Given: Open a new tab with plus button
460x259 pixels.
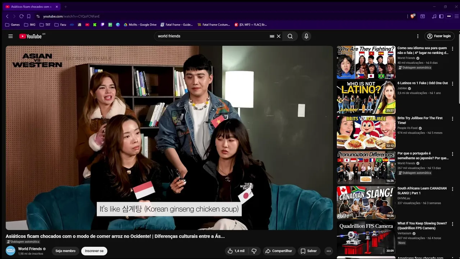Looking at the screenshot, I should tap(65, 6).
